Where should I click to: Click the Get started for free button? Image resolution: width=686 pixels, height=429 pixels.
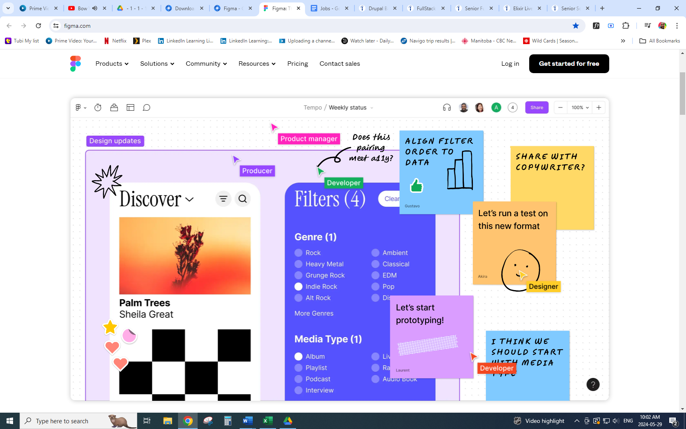coord(569,64)
